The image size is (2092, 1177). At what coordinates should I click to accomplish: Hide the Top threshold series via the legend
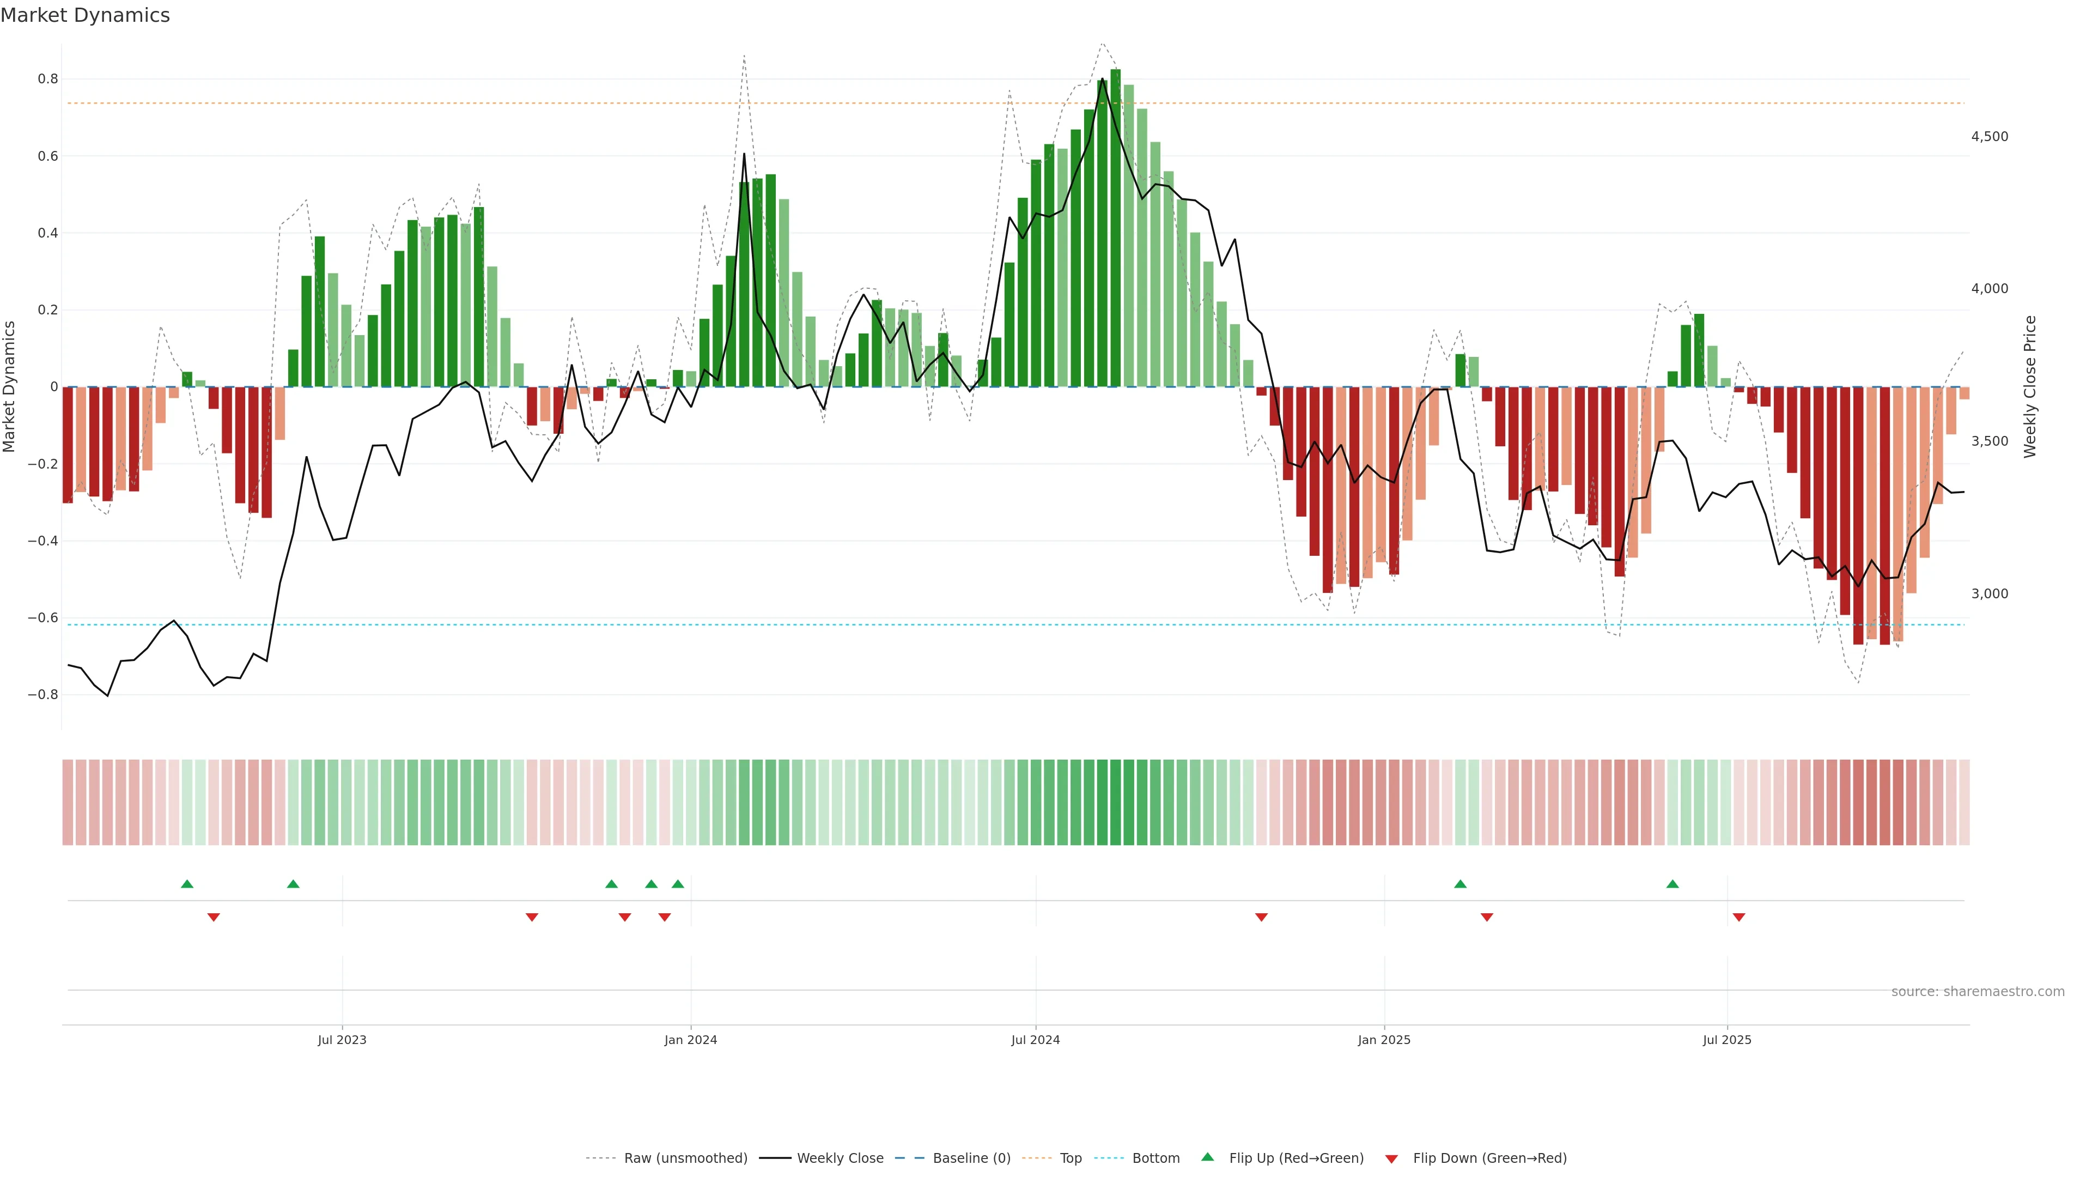(1071, 1158)
